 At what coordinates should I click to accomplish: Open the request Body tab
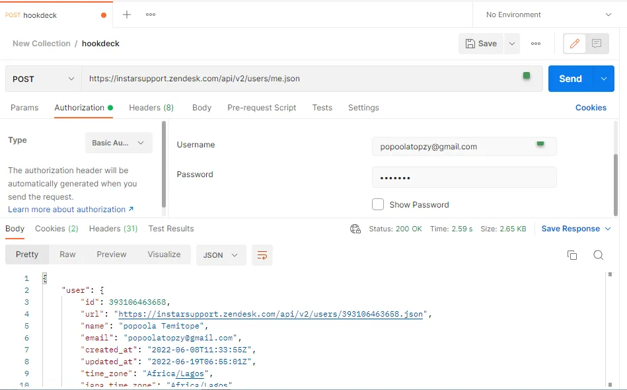(x=202, y=108)
